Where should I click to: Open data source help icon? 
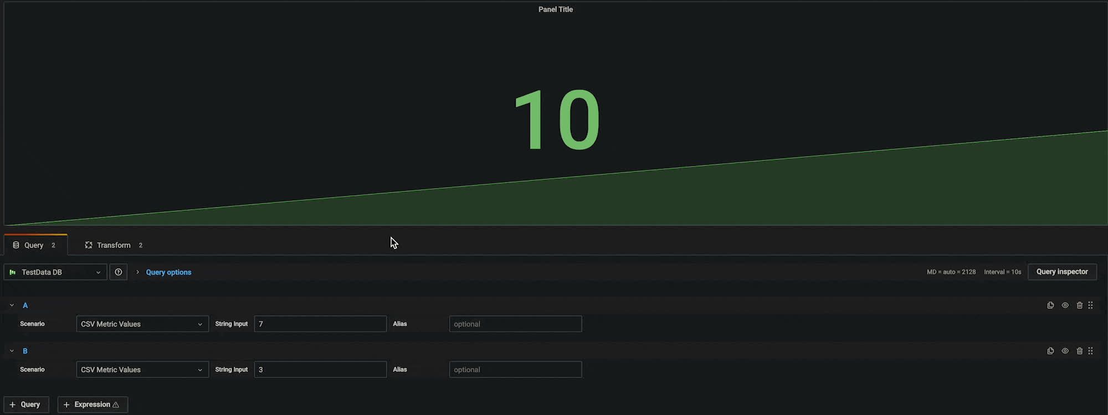pos(118,272)
